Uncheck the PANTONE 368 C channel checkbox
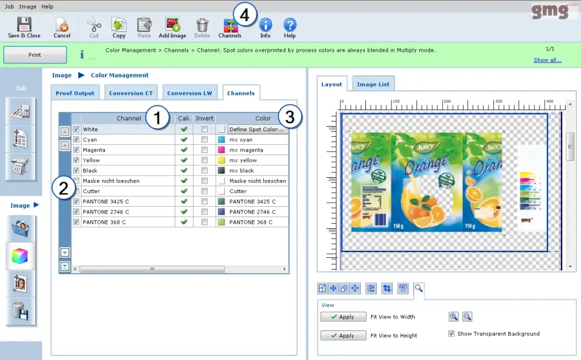This screenshot has height=360, width=581. 77,222
